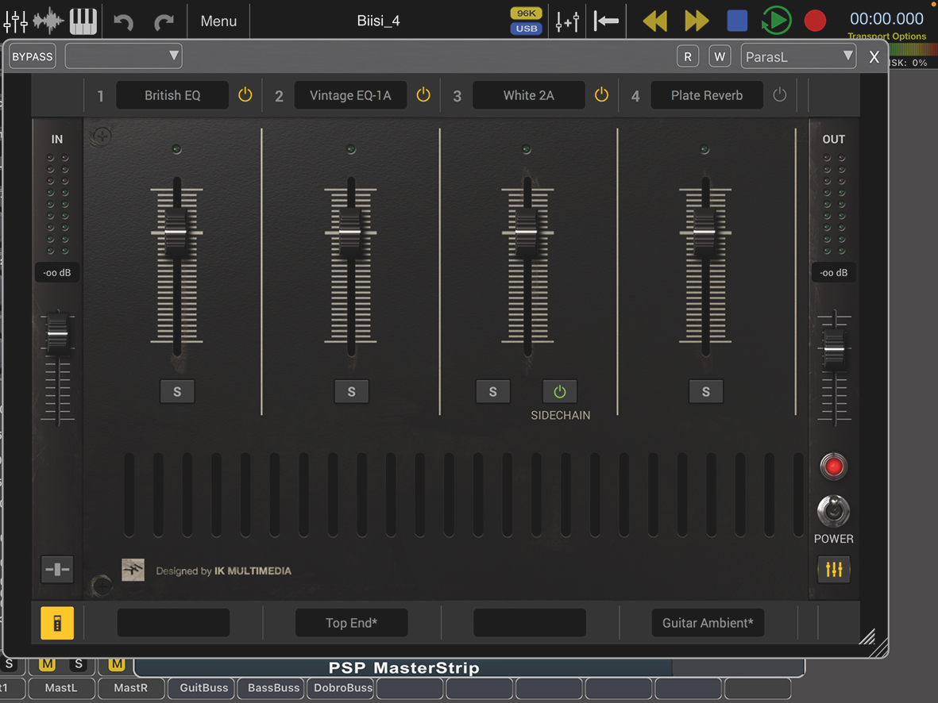Open the Menu
The image size is (938, 703).
tap(218, 21)
